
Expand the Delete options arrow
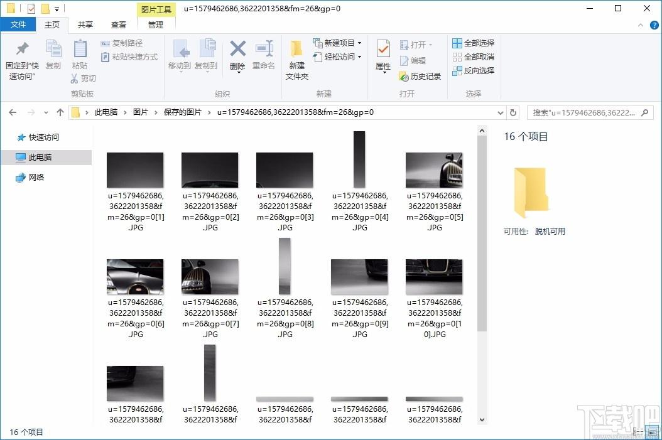pos(238,73)
